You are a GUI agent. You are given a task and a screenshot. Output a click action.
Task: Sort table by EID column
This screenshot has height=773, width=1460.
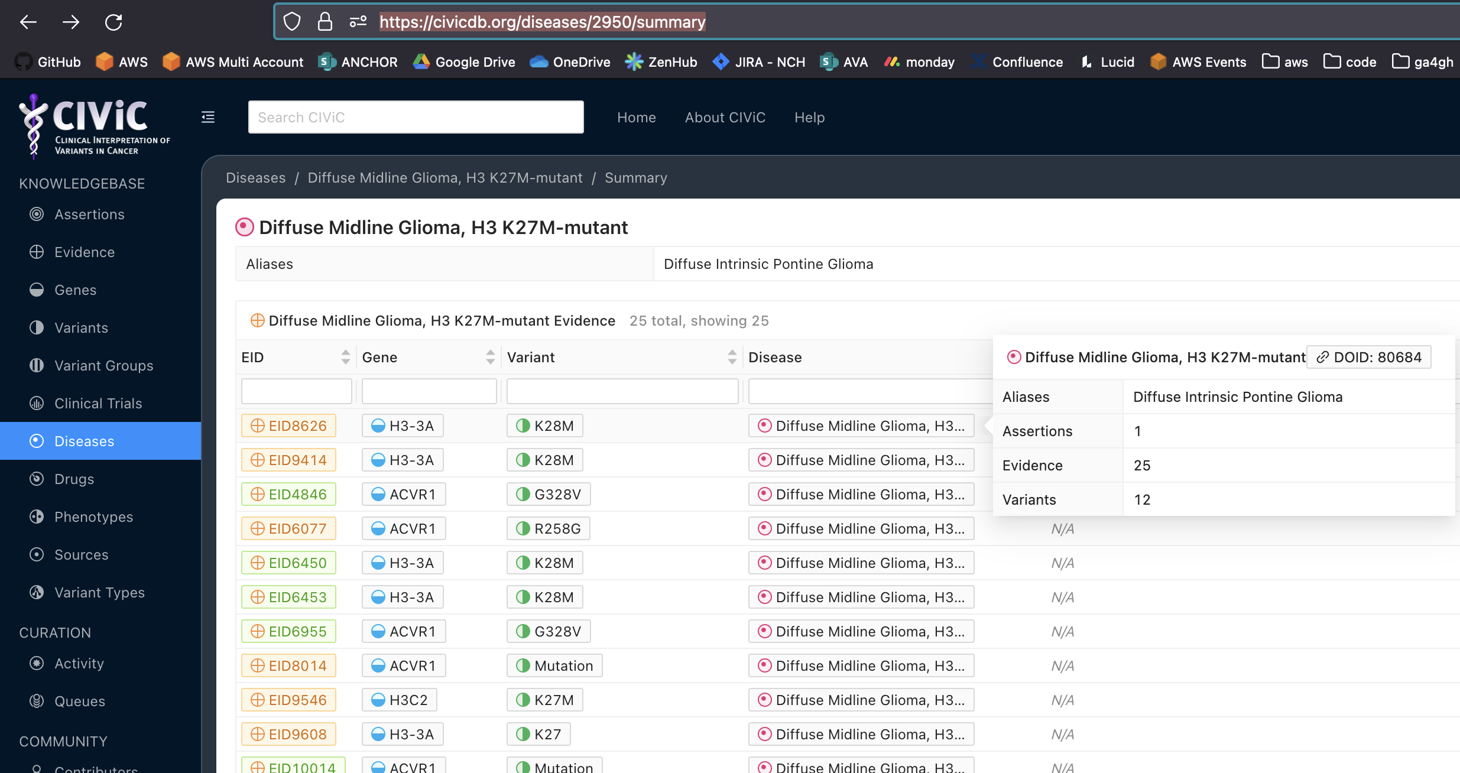tap(346, 357)
